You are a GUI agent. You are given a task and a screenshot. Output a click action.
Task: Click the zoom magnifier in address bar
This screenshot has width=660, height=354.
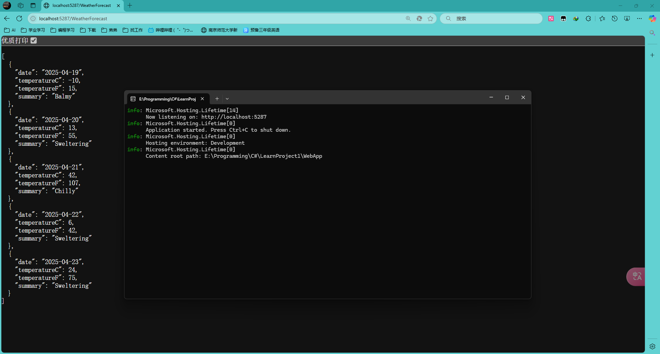click(x=408, y=19)
